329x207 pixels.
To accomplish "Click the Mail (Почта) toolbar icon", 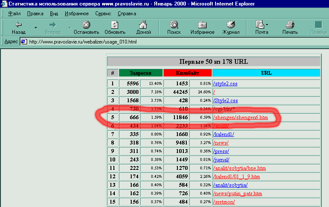I will pos(260,25).
